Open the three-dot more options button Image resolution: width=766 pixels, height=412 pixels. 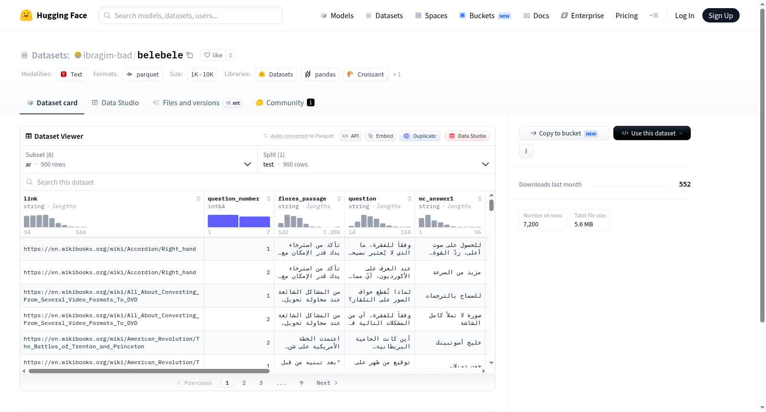526,151
